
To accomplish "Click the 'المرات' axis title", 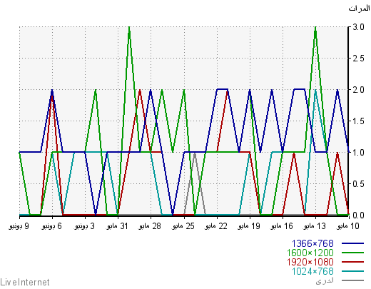I will pos(359,9).
